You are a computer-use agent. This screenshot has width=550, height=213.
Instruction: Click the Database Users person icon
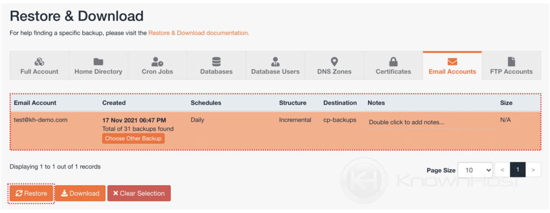pos(276,62)
